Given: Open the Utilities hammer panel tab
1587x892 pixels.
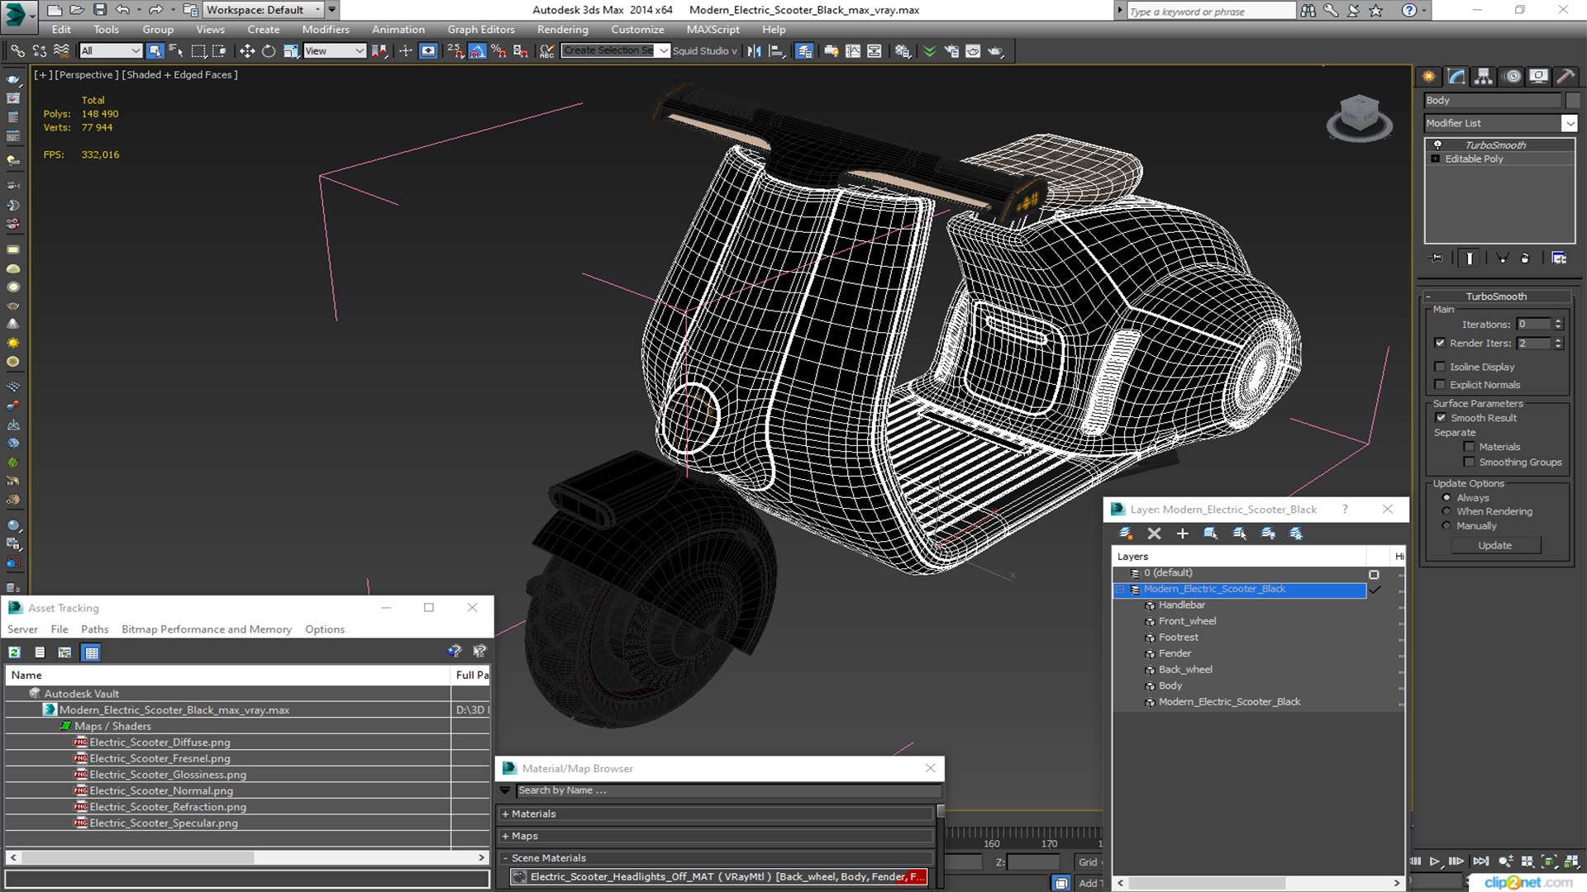Looking at the screenshot, I should (1566, 77).
